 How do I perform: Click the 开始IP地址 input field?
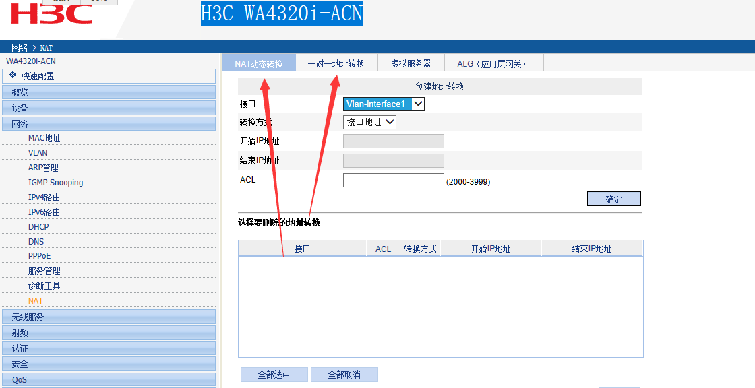[x=394, y=141]
